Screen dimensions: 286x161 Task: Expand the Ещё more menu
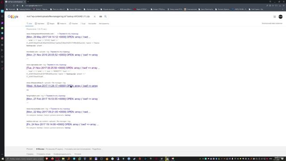click(83, 24)
